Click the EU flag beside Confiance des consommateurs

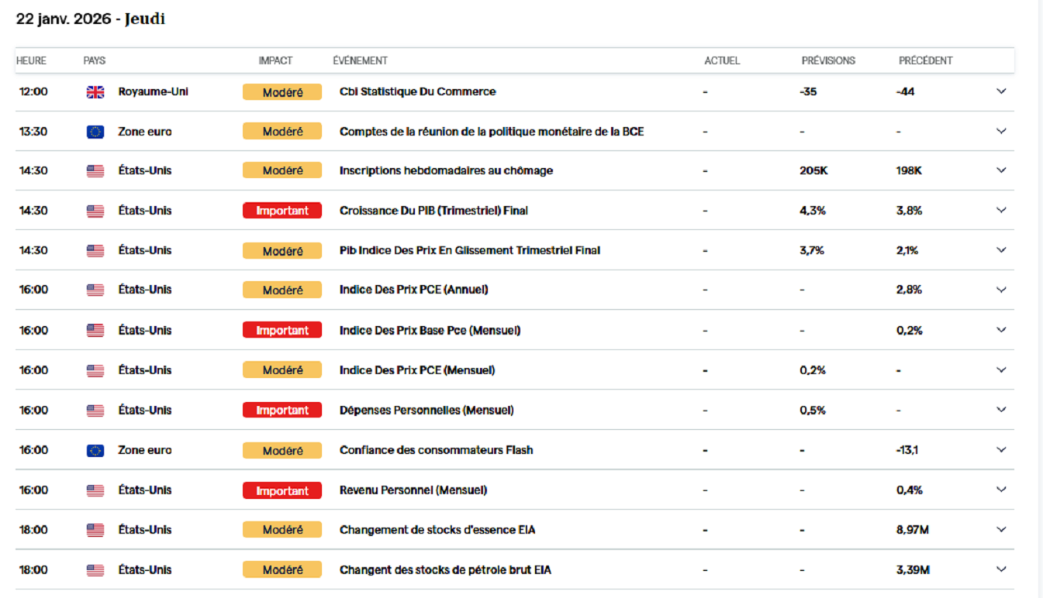(x=95, y=451)
